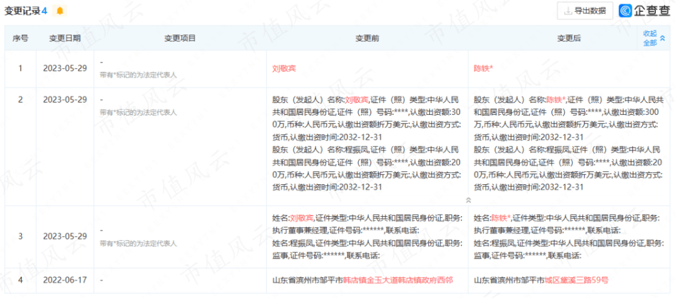Click the orange bell notification icon

coord(59,11)
